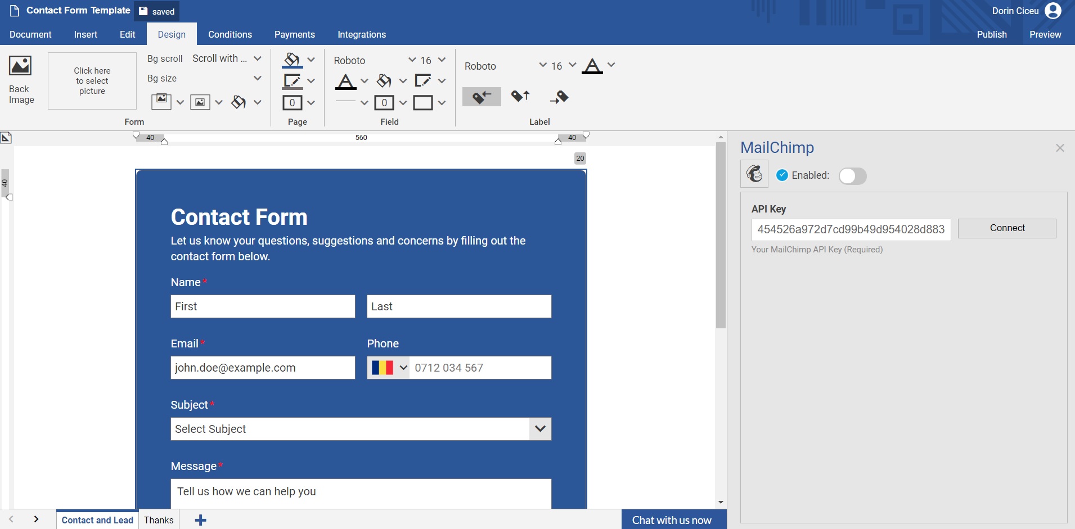The image size is (1075, 529).
Task: Click the Publish button
Action: pos(991,34)
